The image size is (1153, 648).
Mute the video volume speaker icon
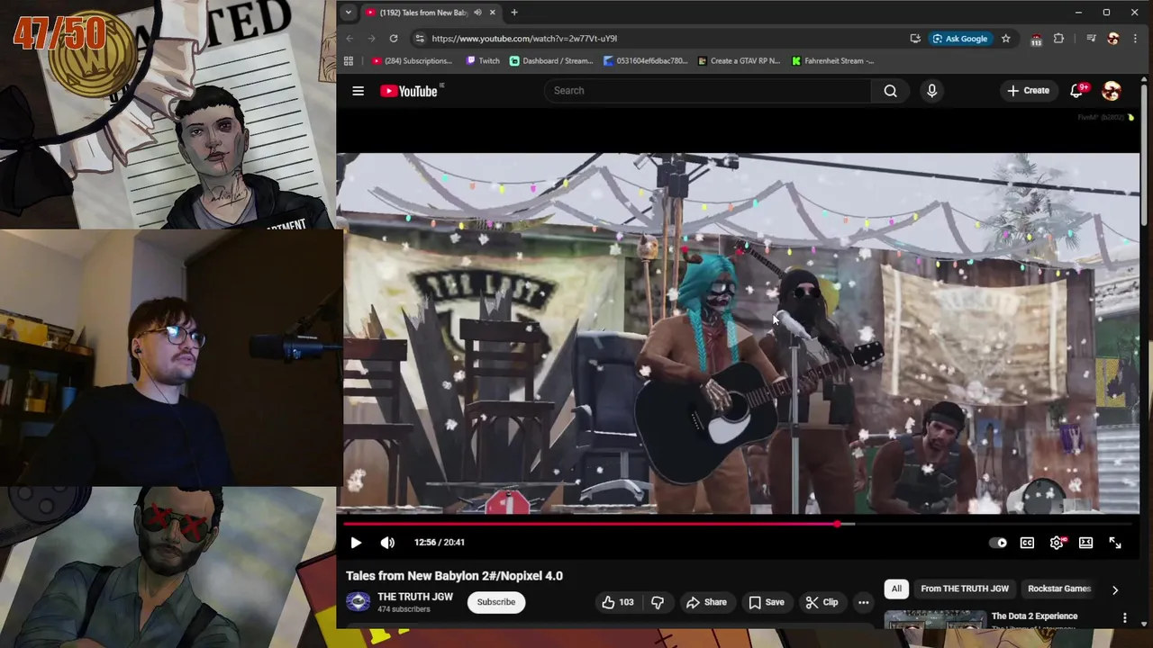click(x=387, y=543)
